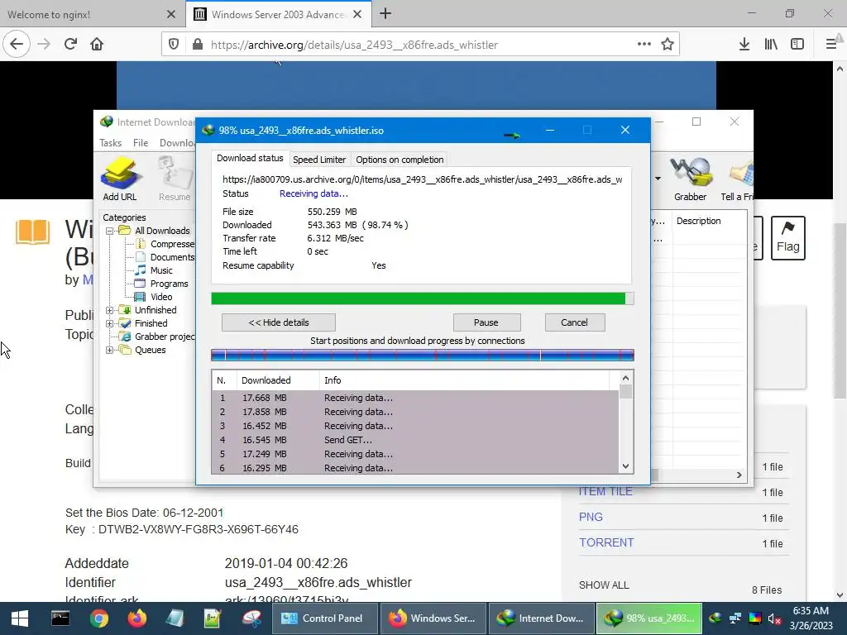Click the connections list scroll up arrow
The width and height of the screenshot is (847, 635).
[x=625, y=378]
